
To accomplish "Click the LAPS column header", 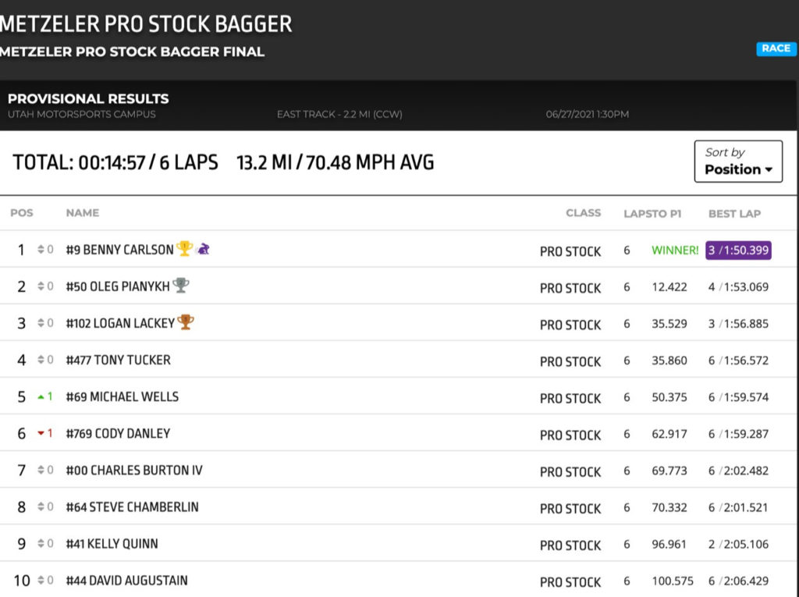I will pyautogui.click(x=635, y=213).
